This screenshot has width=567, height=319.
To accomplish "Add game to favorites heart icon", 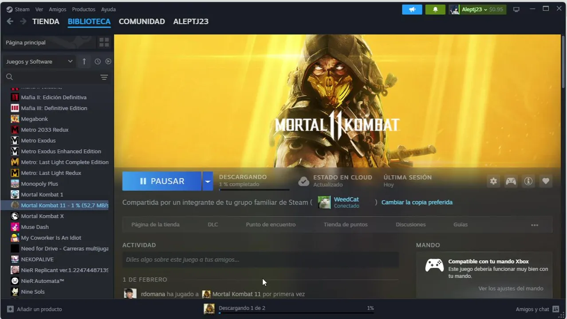I will 546,181.
